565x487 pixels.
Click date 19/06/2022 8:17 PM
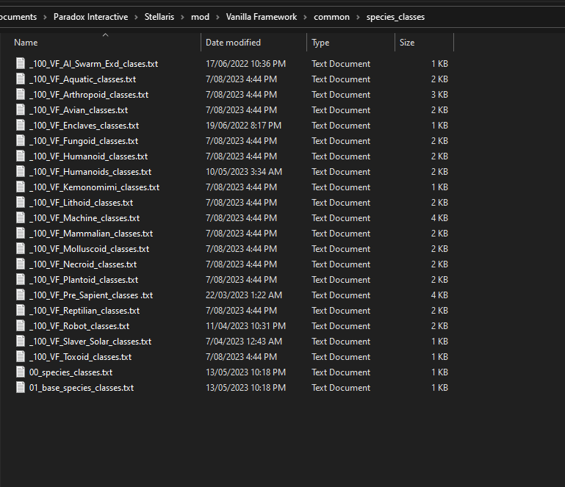click(x=244, y=126)
